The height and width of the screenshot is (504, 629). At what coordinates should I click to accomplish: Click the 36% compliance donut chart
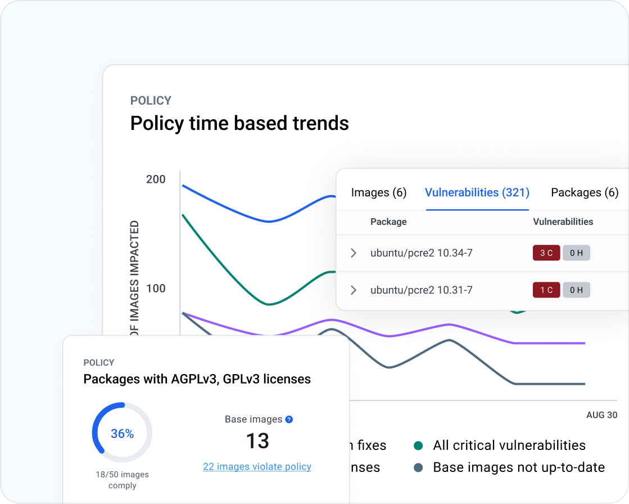122,434
